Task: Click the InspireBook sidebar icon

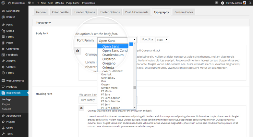Action: tap(3, 93)
